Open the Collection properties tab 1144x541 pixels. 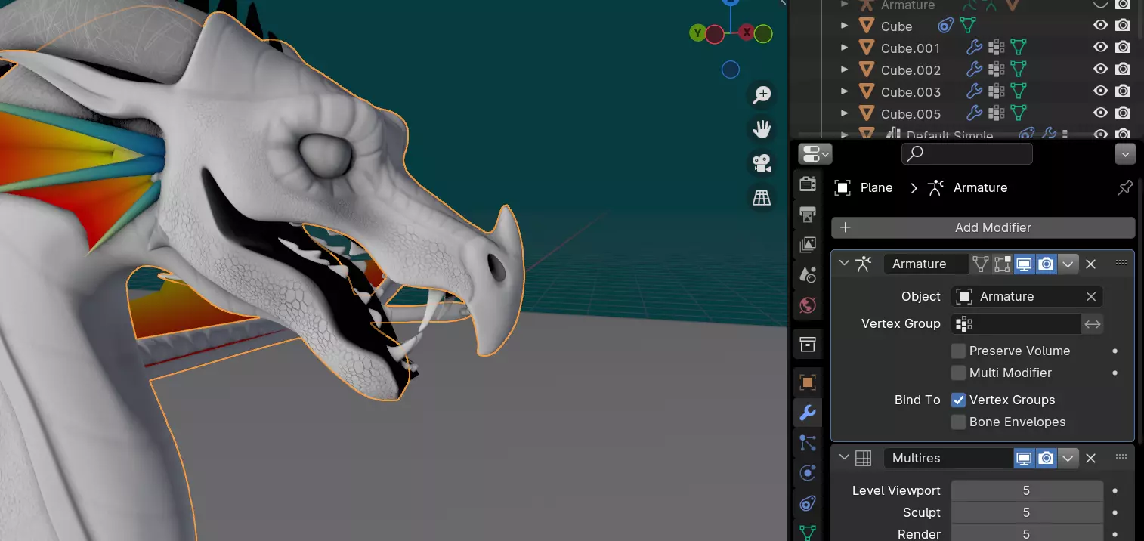(808, 345)
